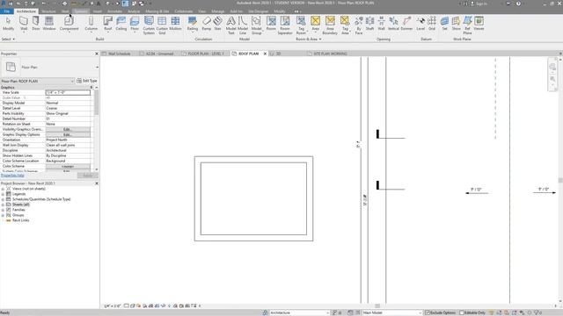
Task: Click Edit for Visibility/Graphics Overrides
Action: coord(68,129)
